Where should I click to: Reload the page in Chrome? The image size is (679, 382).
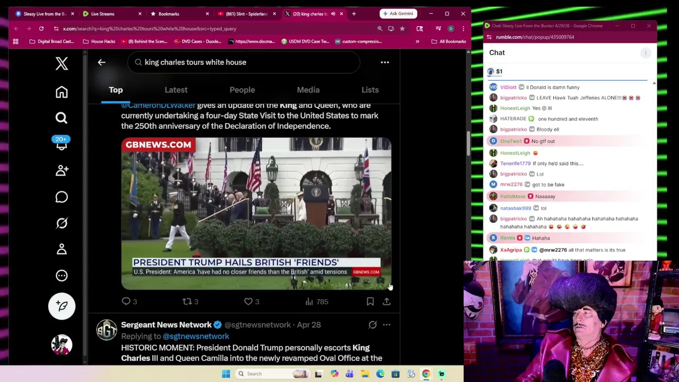coord(41,29)
